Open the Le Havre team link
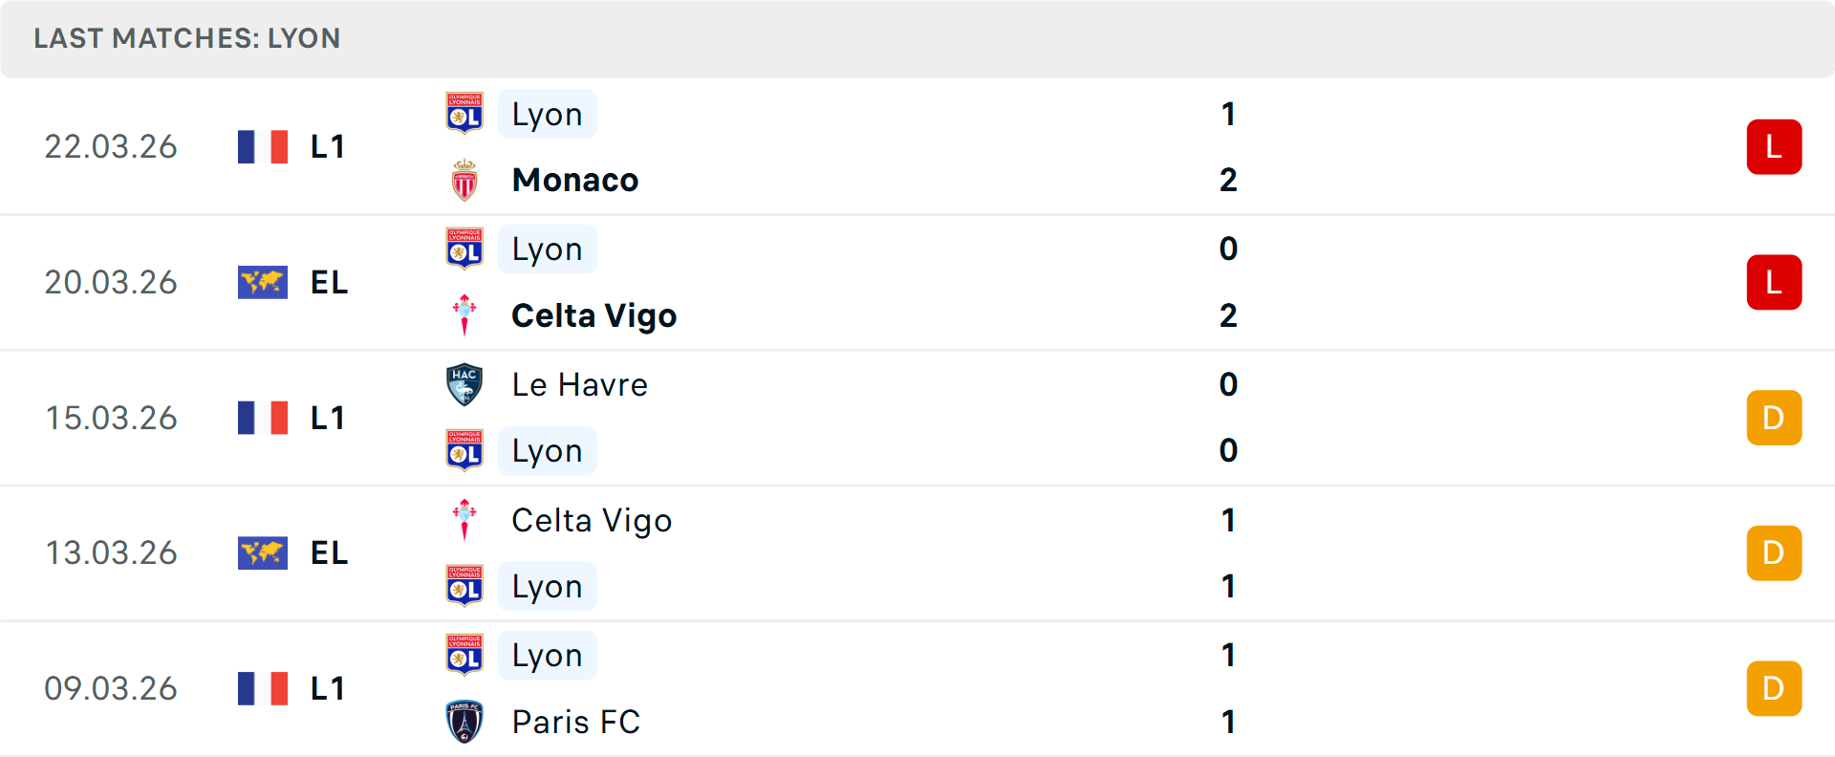The image size is (1835, 757). pos(579,384)
